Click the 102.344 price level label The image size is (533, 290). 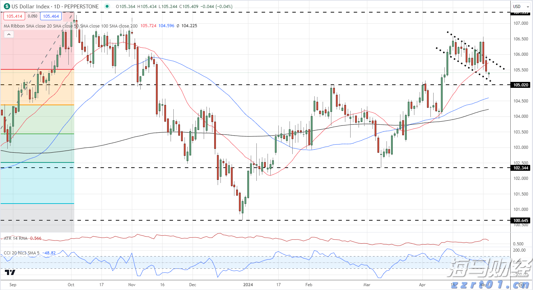(x=521, y=168)
